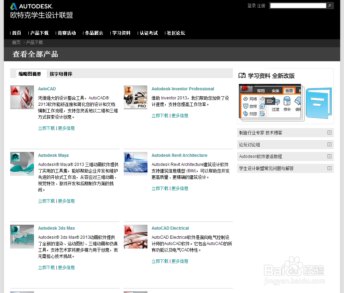This screenshot has width=344, height=293.
Task: Open the Autodesk 3ds Max title link
Action: point(56,228)
